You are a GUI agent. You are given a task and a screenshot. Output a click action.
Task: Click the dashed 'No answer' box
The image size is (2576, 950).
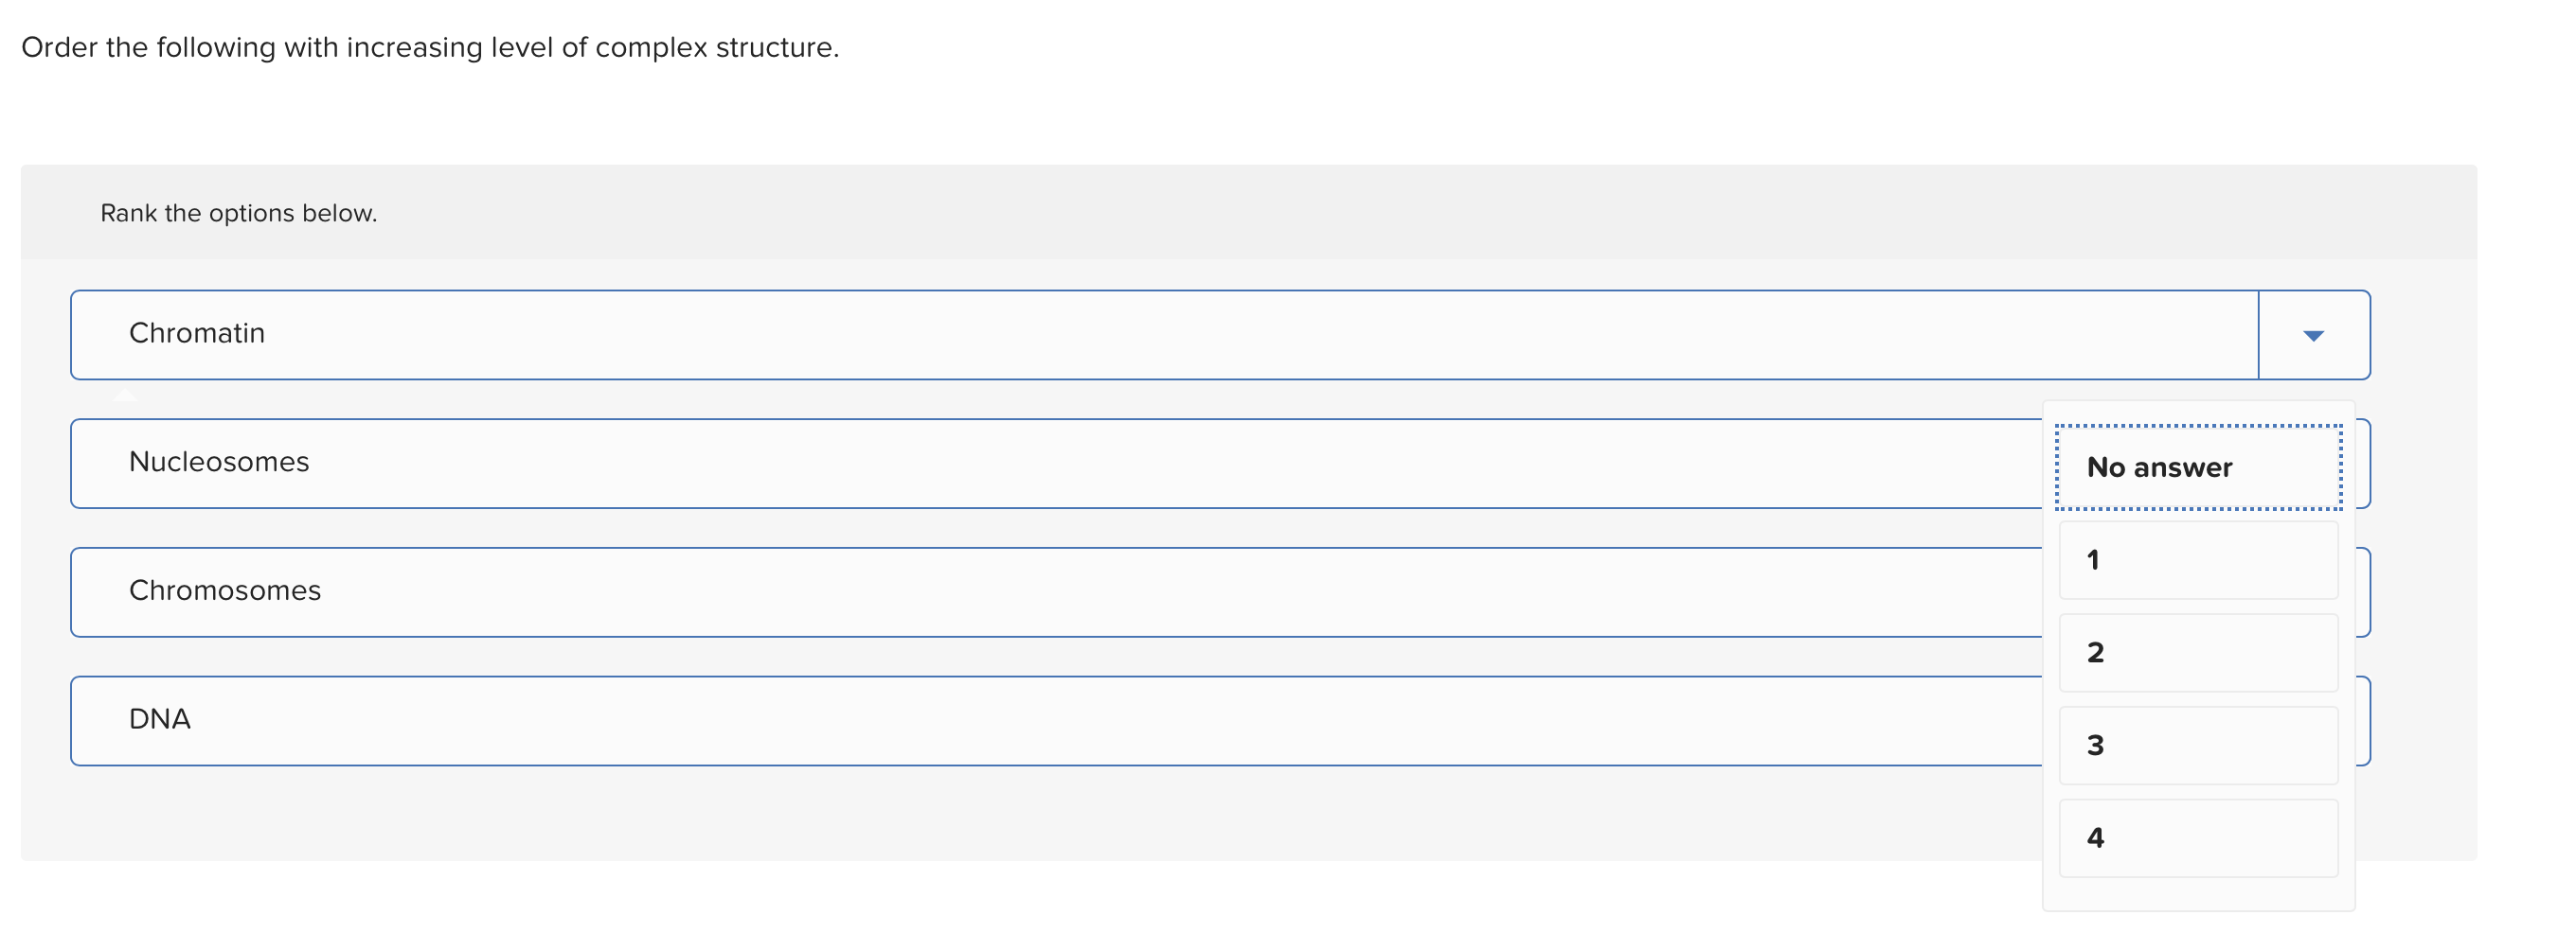pos(2160,466)
